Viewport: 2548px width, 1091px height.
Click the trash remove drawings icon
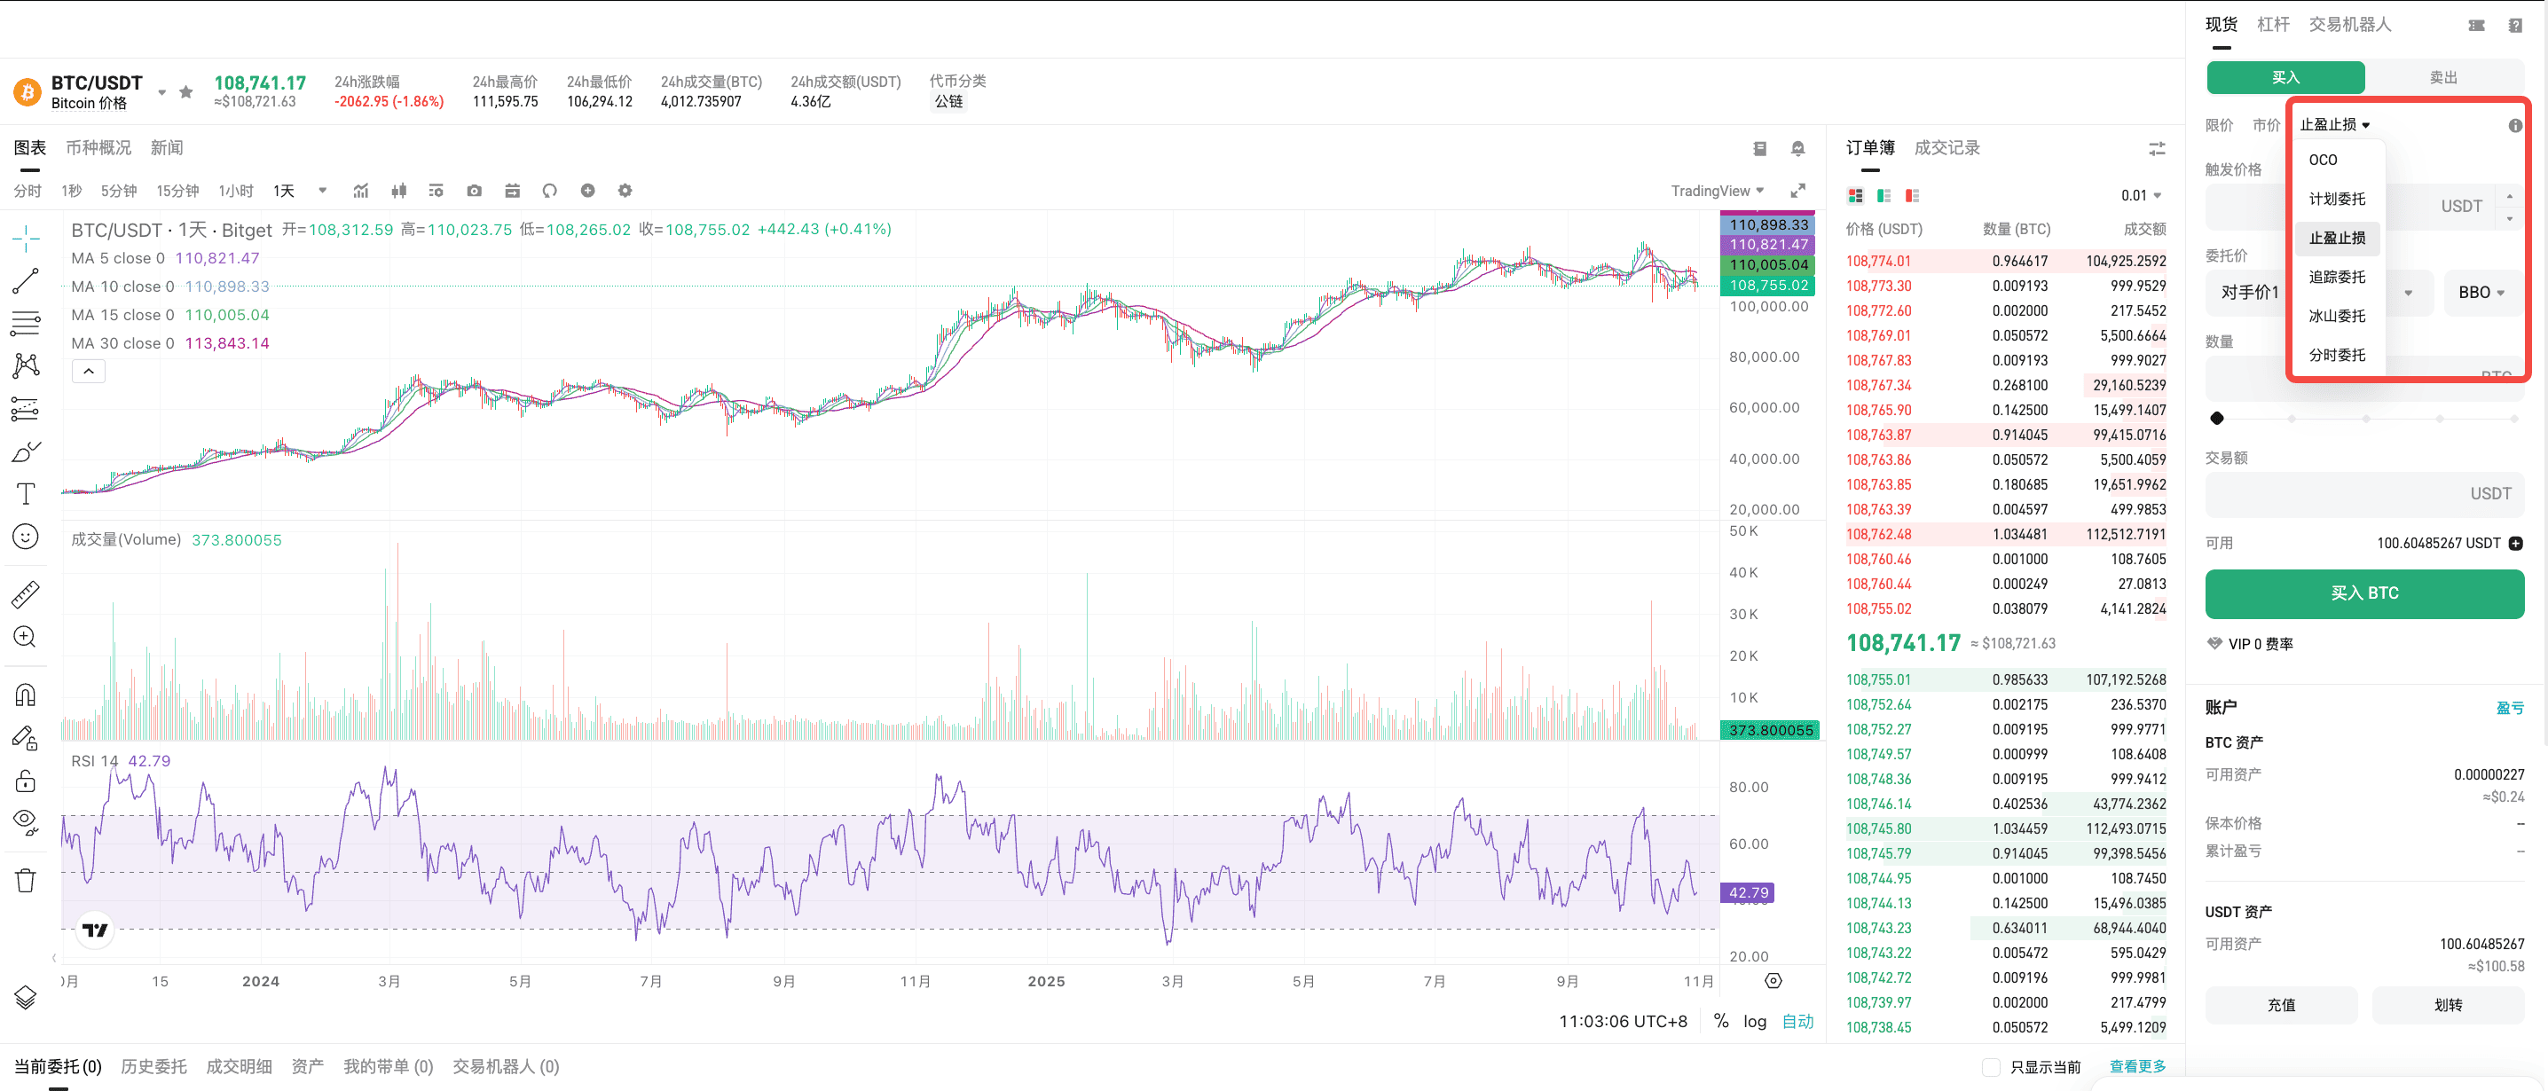click(x=26, y=879)
